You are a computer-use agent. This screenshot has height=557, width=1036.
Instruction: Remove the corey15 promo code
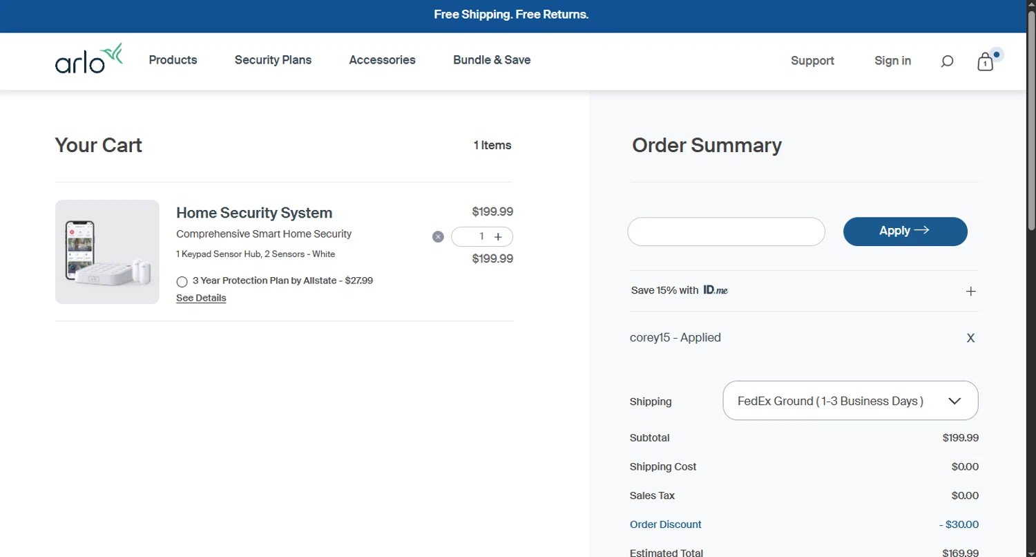click(970, 338)
